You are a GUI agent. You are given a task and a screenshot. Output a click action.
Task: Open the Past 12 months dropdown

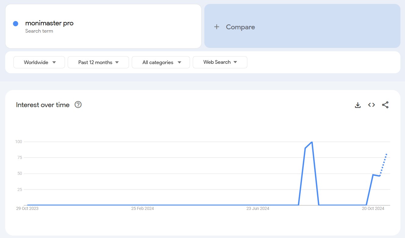98,62
